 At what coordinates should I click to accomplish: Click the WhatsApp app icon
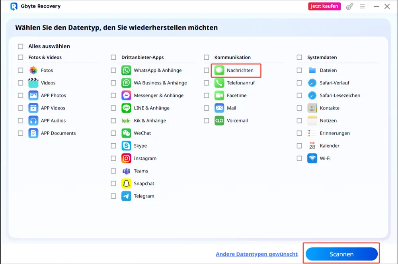(126, 70)
